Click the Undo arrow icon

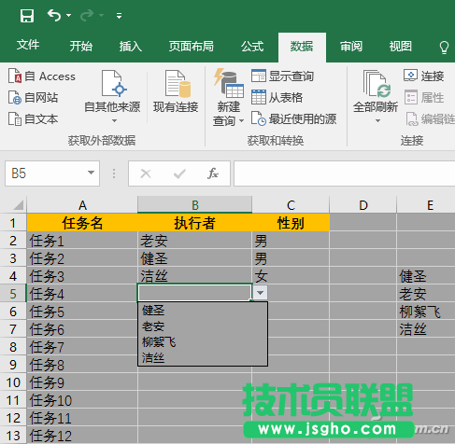[54, 15]
